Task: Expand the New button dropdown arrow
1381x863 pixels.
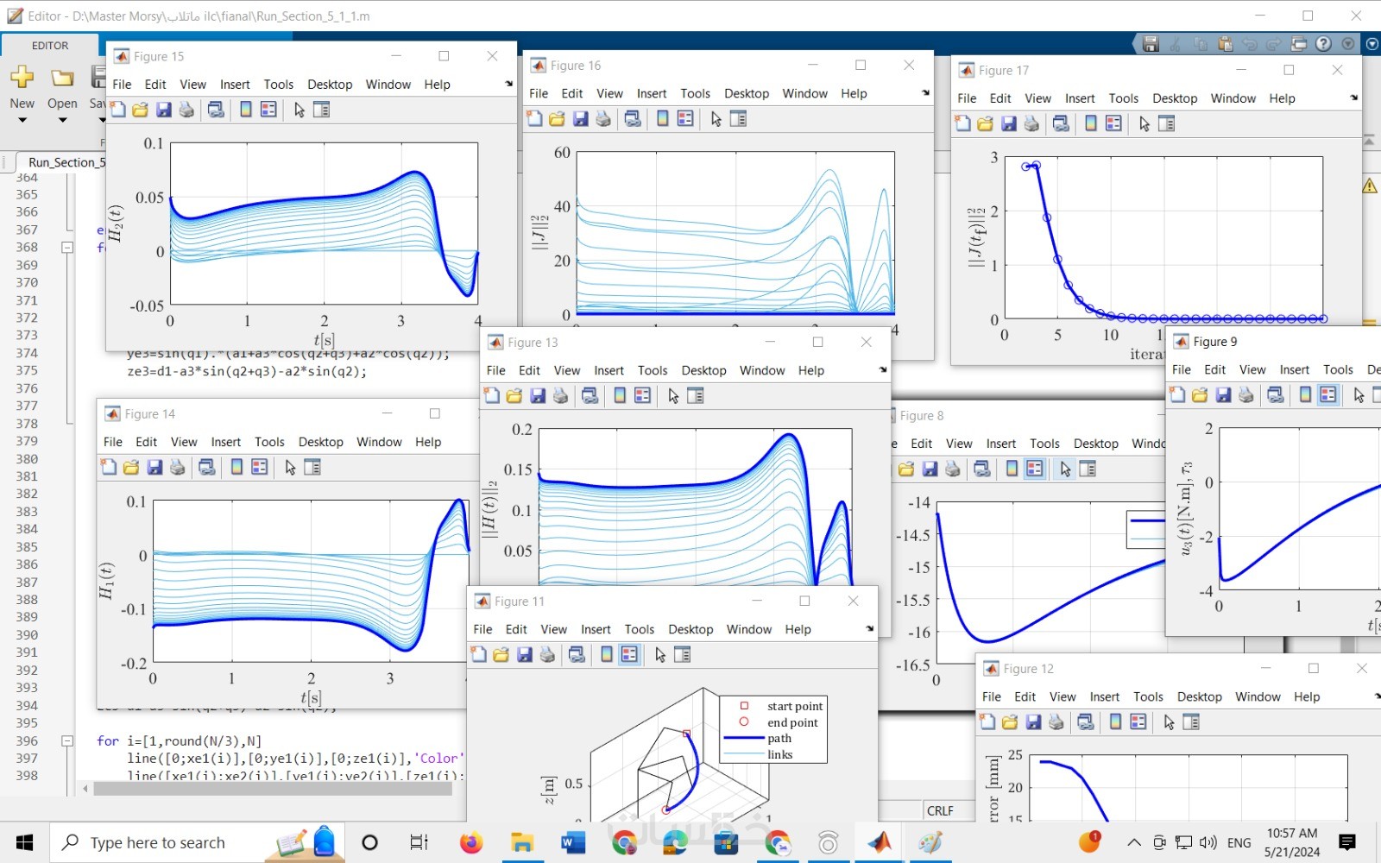Action: point(22,120)
